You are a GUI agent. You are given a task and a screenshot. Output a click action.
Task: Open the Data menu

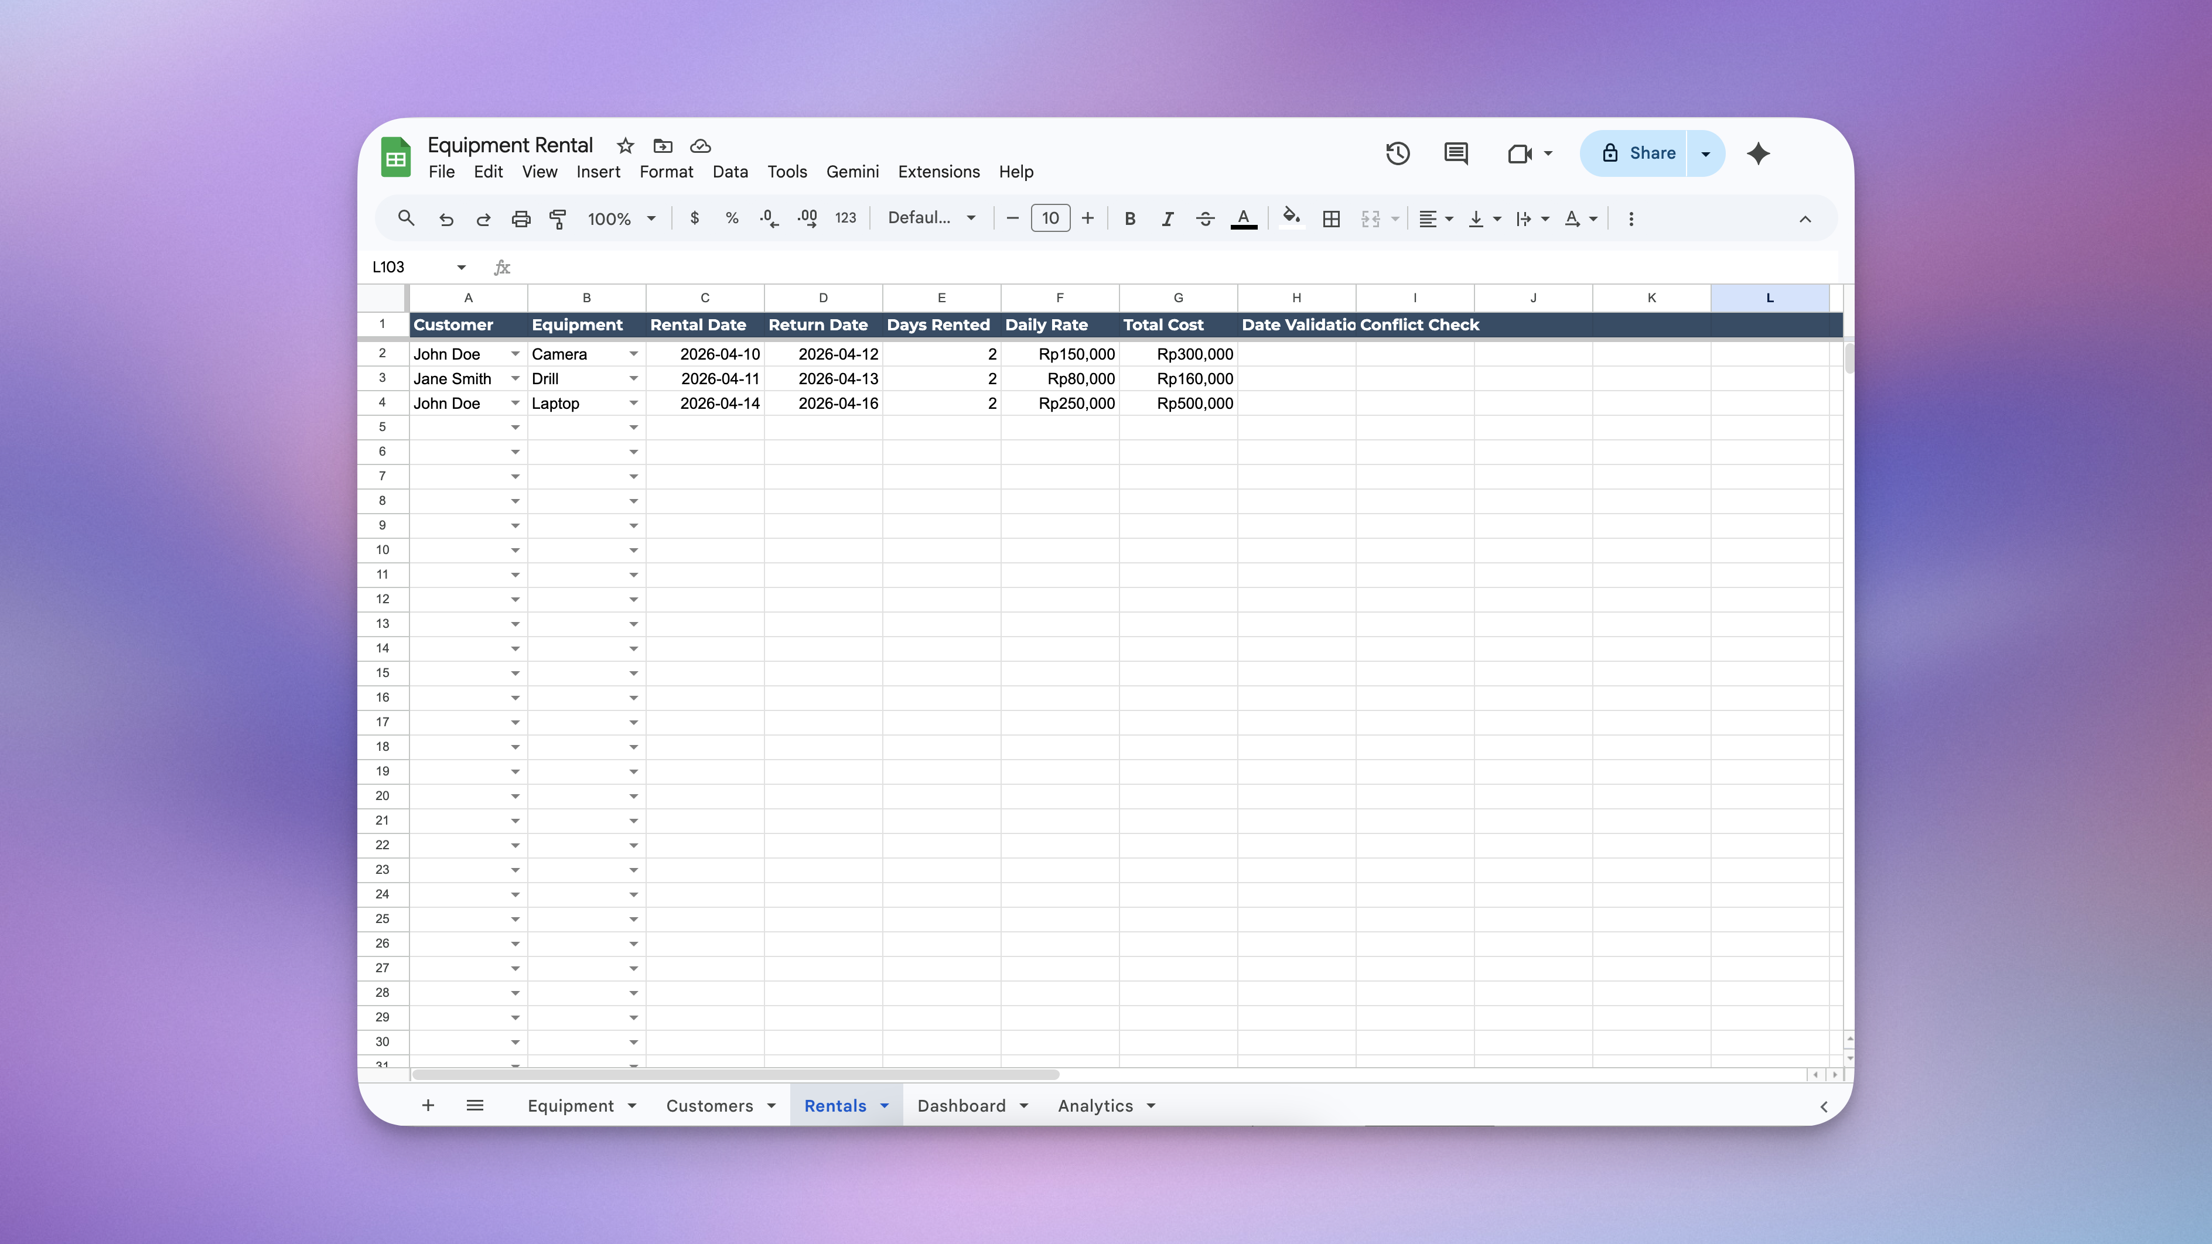tap(730, 172)
